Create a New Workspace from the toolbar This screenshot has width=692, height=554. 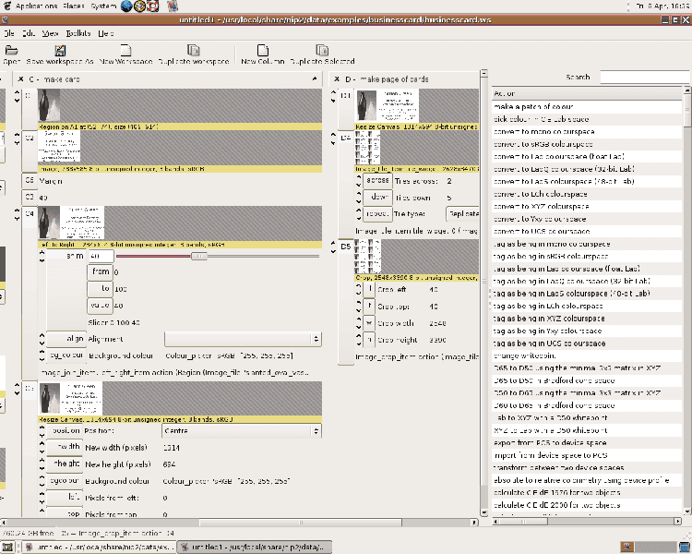point(125,50)
